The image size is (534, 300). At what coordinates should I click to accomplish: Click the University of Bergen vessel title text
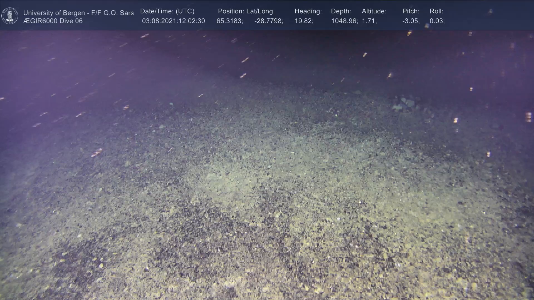pyautogui.click(x=78, y=13)
